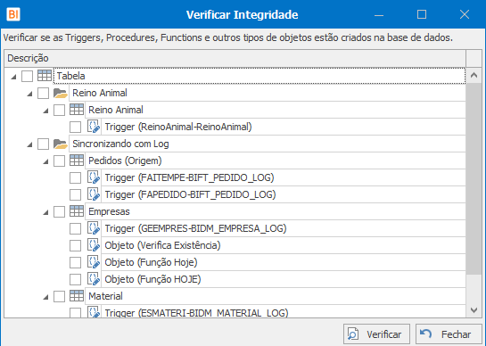486x346 pixels.
Task: Click script icon of Objeto (Verifica Existência)
Action: (x=94, y=245)
